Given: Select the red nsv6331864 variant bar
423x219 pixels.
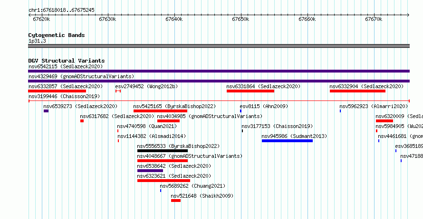Looking at the screenshot, I should (250, 91).
